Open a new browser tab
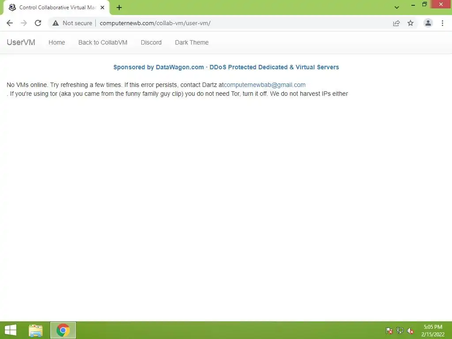 click(119, 8)
